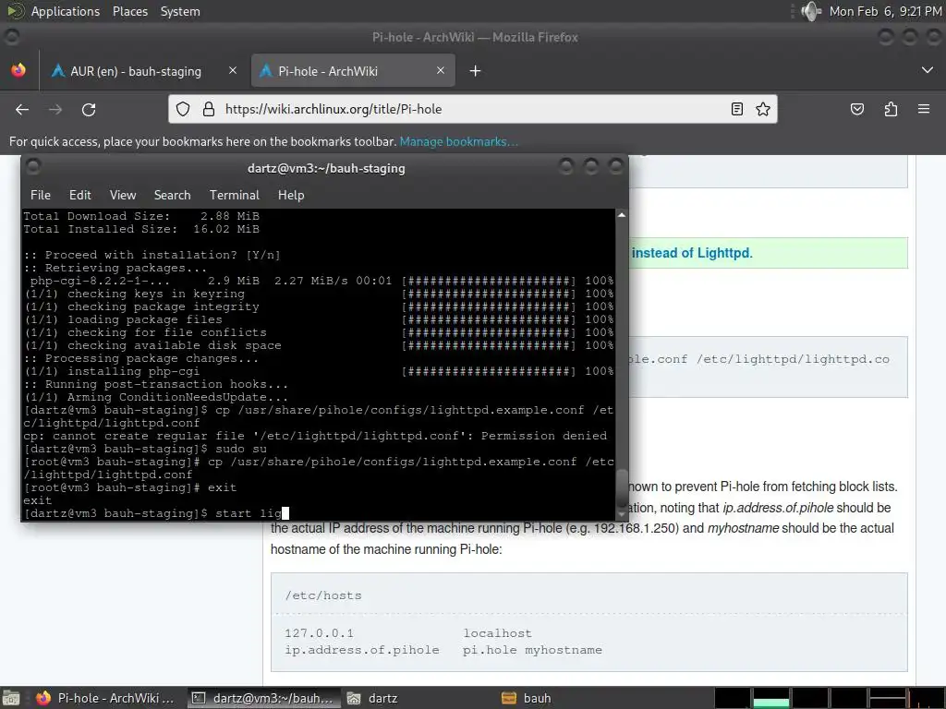The width and height of the screenshot is (946, 709).
Task: Click the tracking protection shield icon
Action: 183,109
